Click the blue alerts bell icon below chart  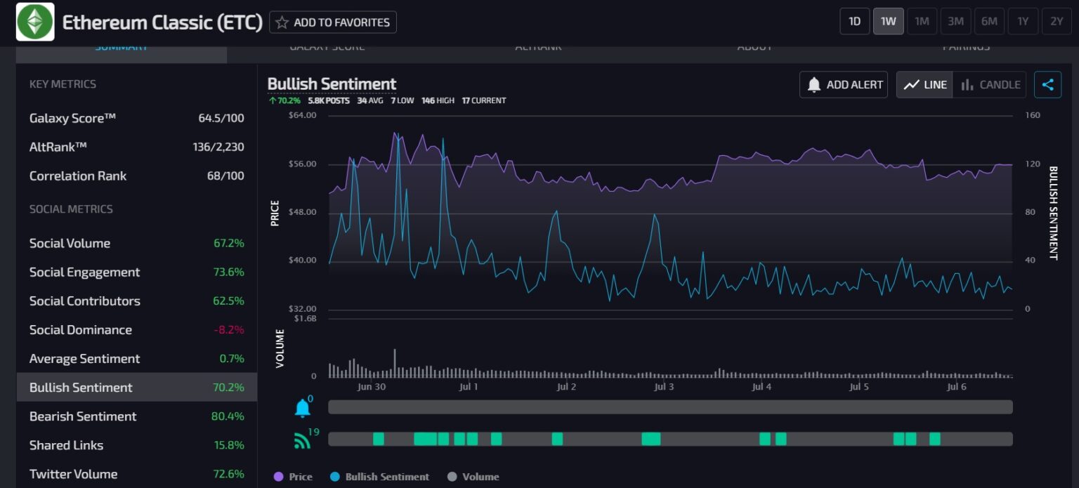tap(303, 408)
